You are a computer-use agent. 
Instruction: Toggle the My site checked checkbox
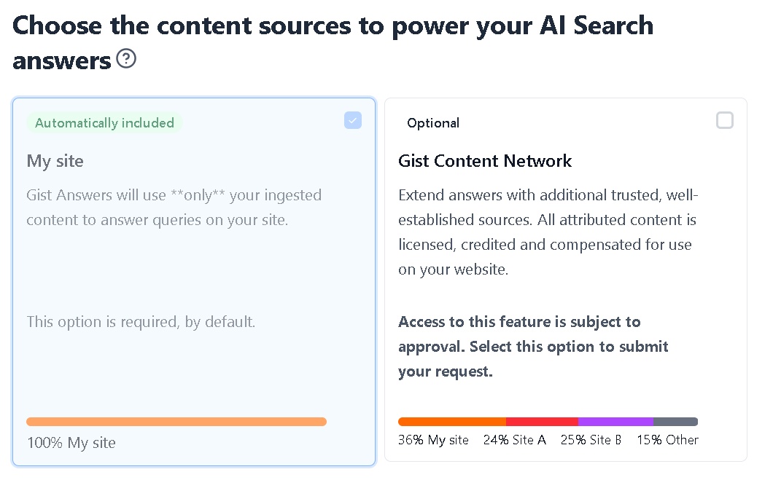click(353, 121)
